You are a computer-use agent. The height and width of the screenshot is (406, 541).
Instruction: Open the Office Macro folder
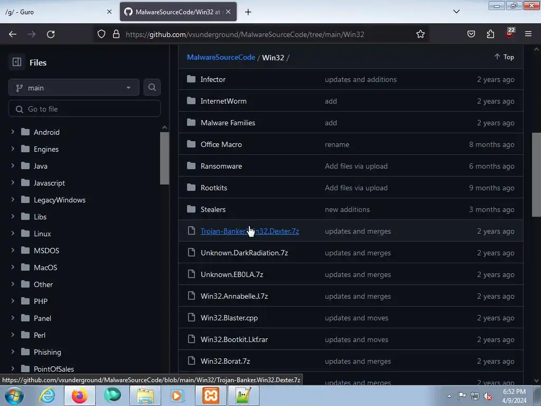(221, 145)
